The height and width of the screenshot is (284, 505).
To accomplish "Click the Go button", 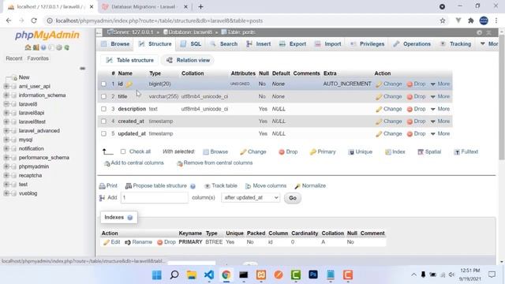I will tap(293, 198).
